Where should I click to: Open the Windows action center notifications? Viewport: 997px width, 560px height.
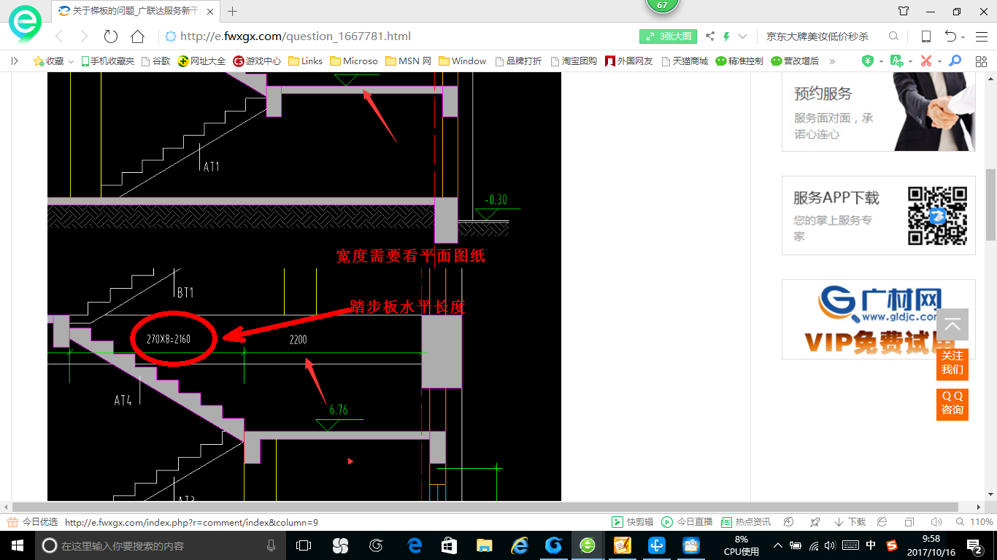(x=974, y=545)
